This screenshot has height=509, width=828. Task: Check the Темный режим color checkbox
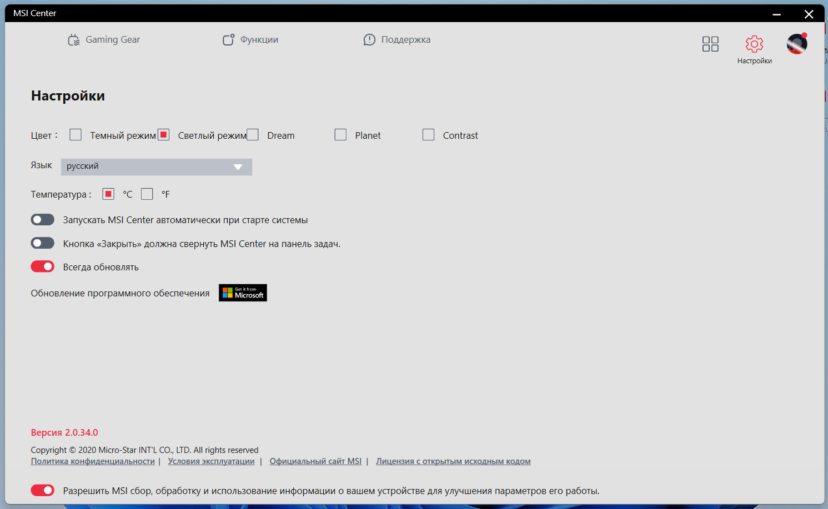coord(76,135)
